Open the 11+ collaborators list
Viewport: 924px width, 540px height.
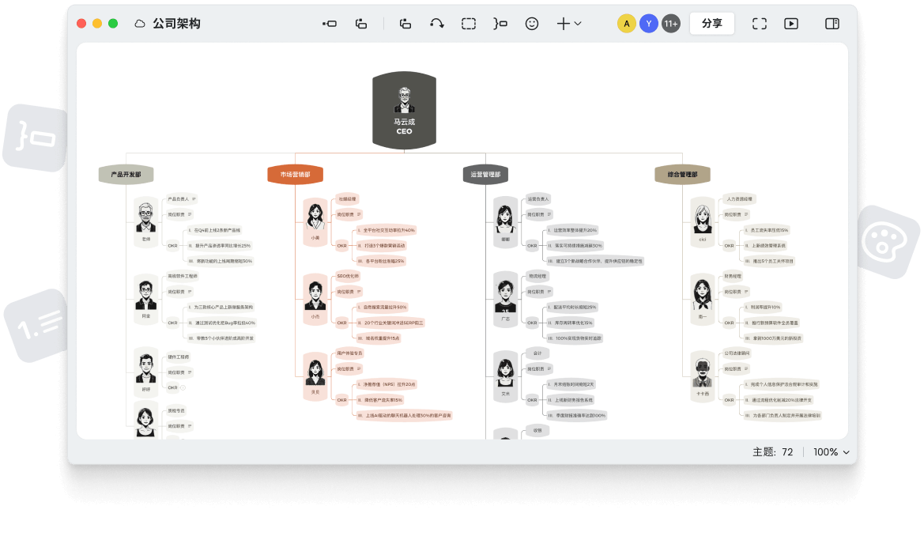tap(670, 23)
